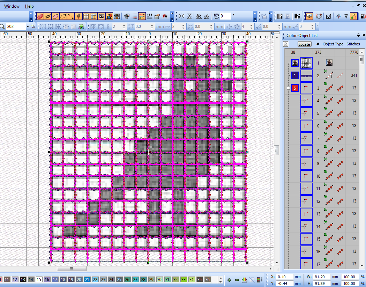This screenshot has height=287, width=366.
Task: Click the thread chart icon beside palette
Action: (244, 280)
